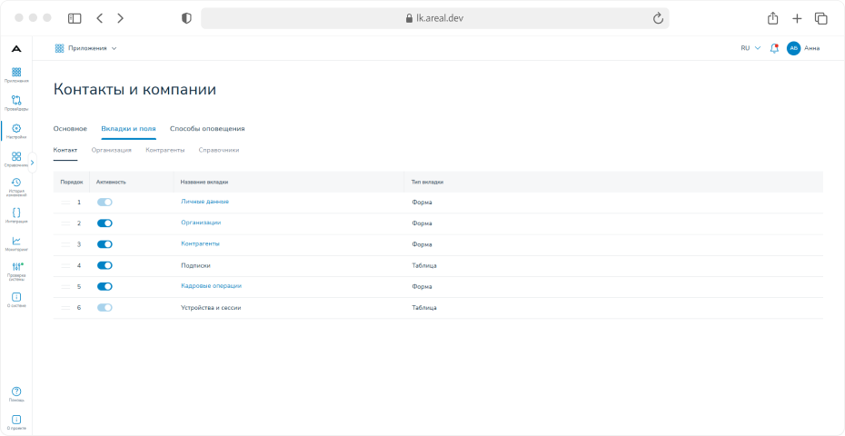845x436 pixels.
Task: Grab the drag handle of row 2
Action: coord(65,223)
